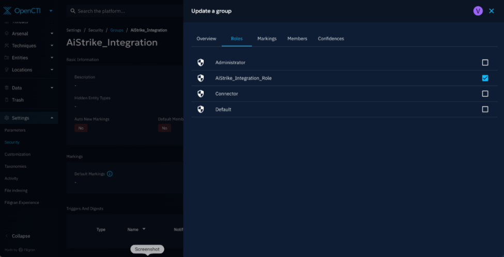This screenshot has width=504, height=257.
Task: Click the OpenCTI logo
Action: 22,11
